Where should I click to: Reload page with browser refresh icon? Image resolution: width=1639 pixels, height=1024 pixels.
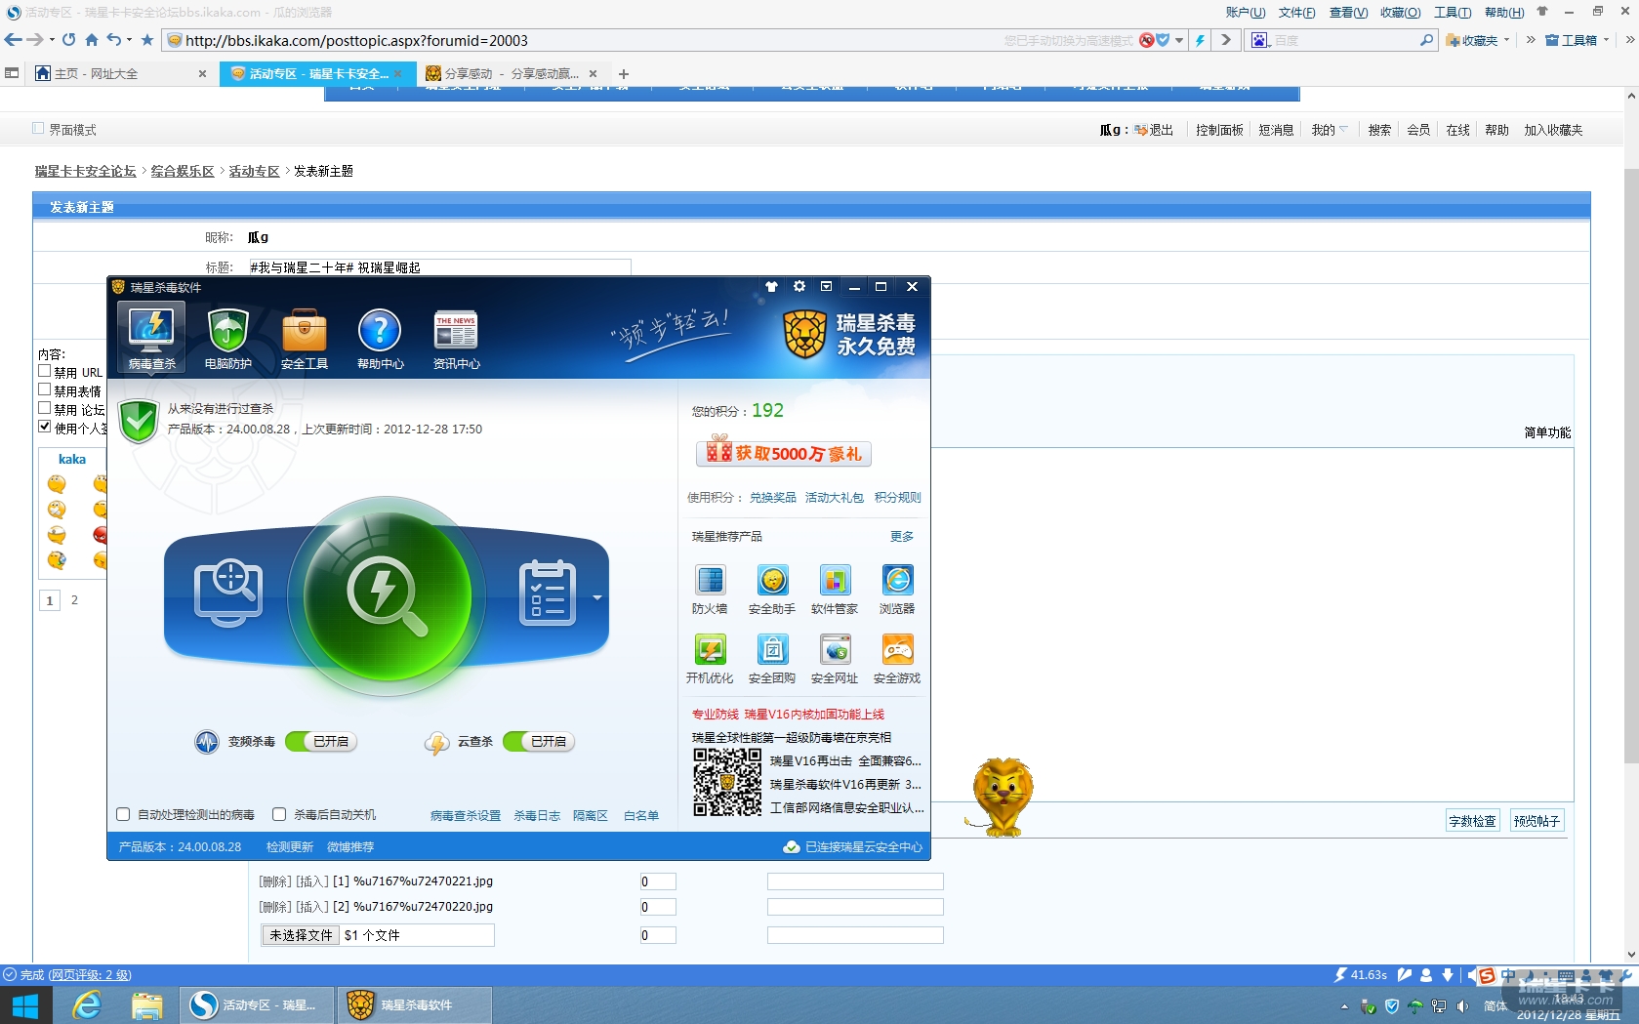(68, 40)
